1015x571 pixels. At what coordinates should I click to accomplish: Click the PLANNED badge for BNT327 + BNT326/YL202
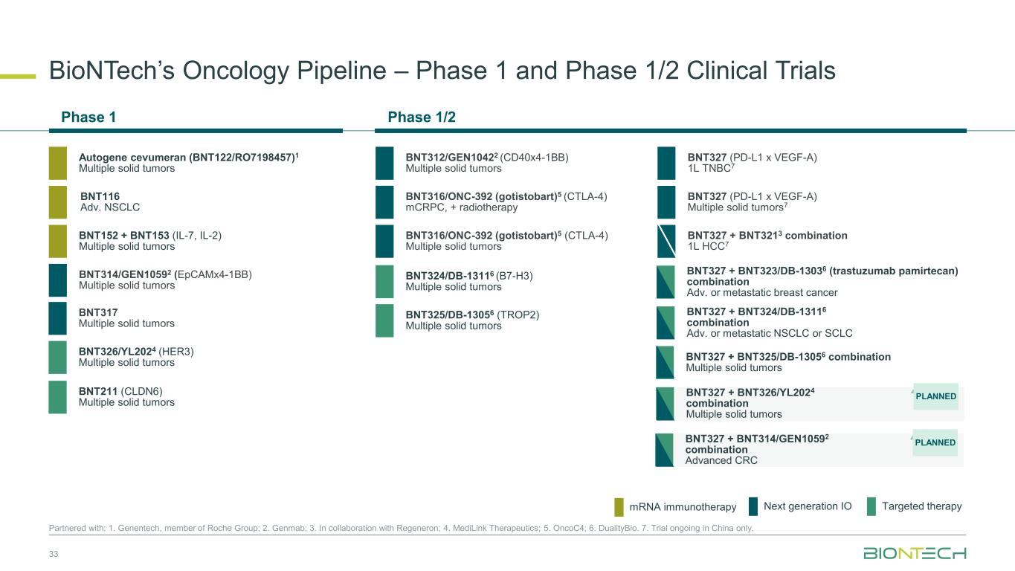coord(935,396)
